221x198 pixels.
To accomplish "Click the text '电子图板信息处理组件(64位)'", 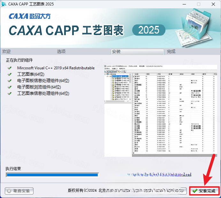I will coord(43,80).
